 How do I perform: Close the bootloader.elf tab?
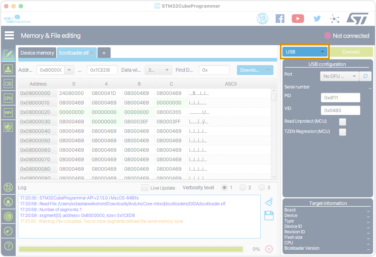(92, 53)
